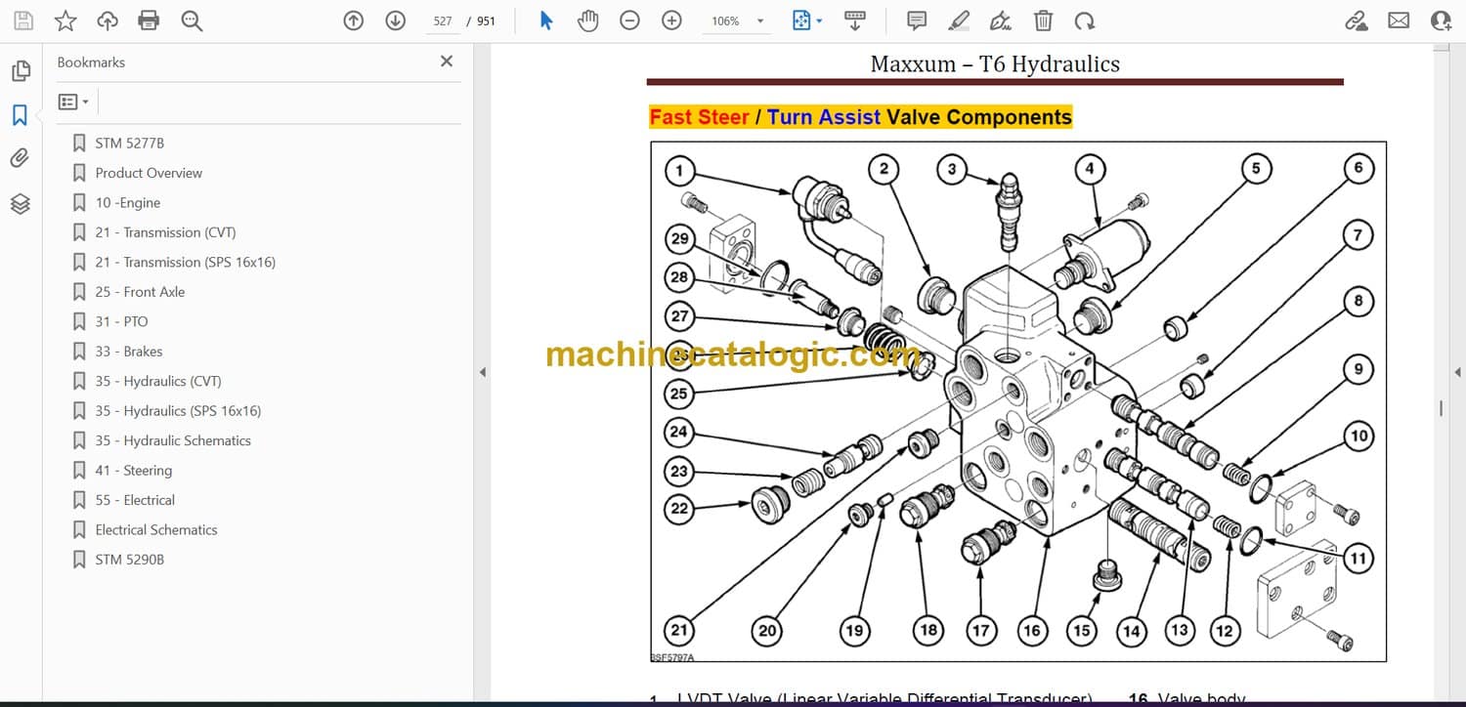
Task: Jump to the Product Overview bookmark
Action: tap(149, 173)
